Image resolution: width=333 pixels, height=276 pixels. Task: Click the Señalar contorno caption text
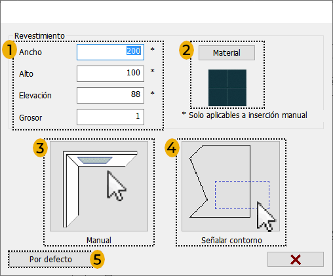[231, 241]
